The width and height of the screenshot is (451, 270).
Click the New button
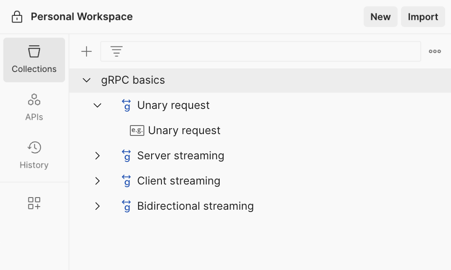coord(380,17)
